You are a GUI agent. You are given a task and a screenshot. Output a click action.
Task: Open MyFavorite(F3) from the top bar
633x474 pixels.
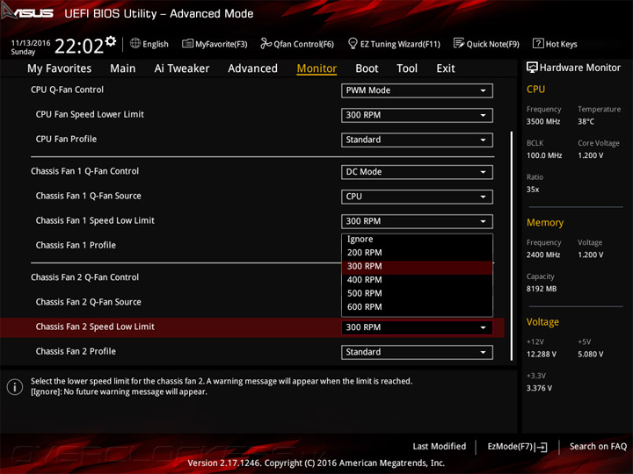tap(215, 44)
